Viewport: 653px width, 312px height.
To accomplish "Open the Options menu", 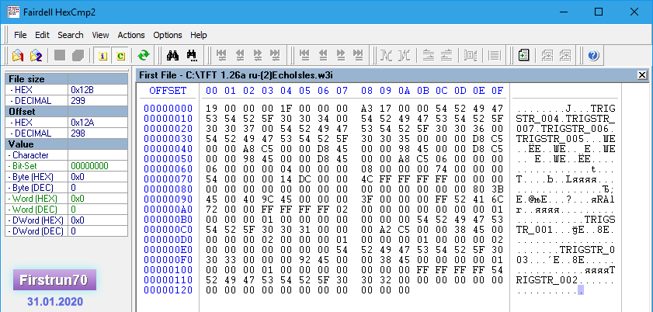I will pyautogui.click(x=168, y=35).
